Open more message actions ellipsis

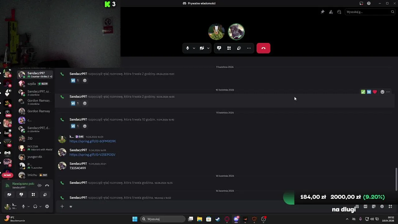[388, 92]
